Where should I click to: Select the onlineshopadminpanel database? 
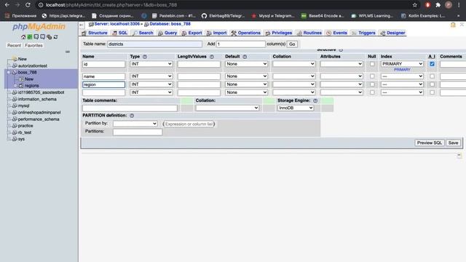(x=39, y=112)
